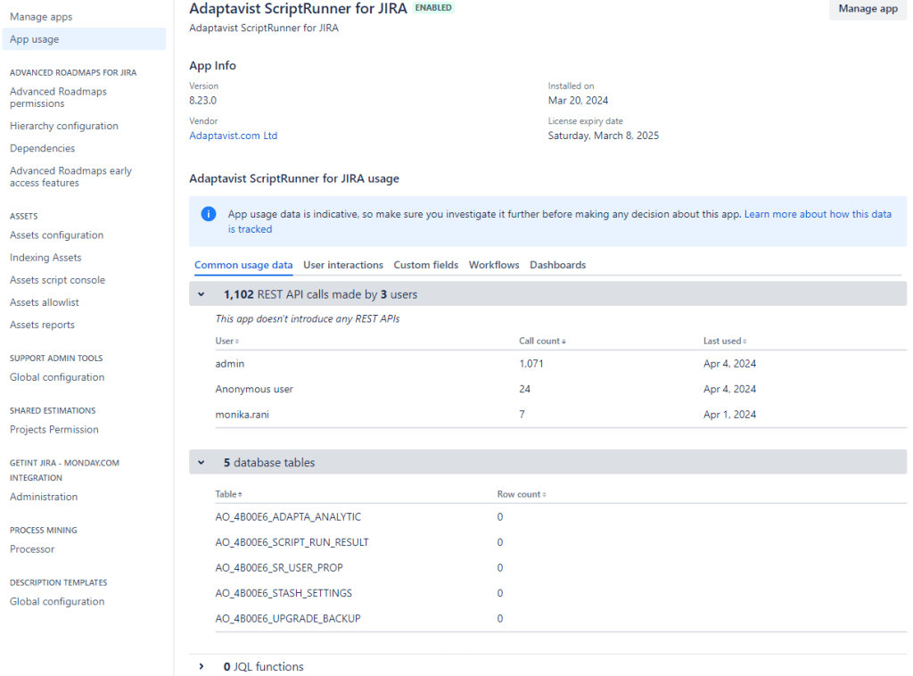Switch to the User interactions tab

[343, 265]
